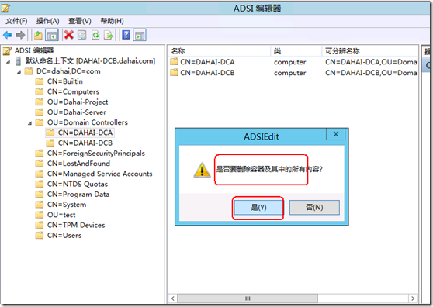Select the CN=DAHAI-DCA list entry name
This screenshot has width=433, height=307.
coord(207,62)
